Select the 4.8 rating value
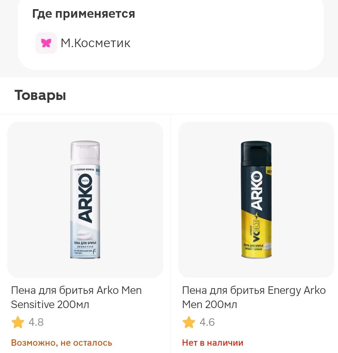This screenshot has height=353, width=338. click(36, 322)
